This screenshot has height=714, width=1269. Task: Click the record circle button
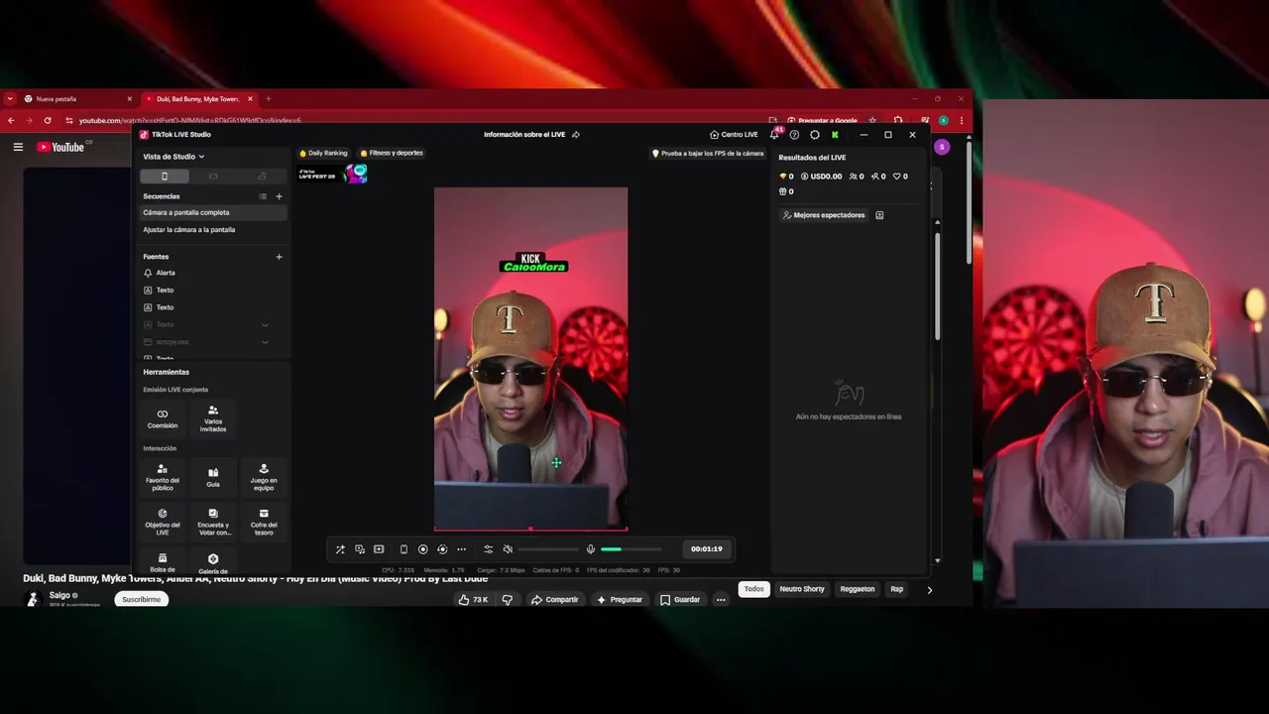423,549
